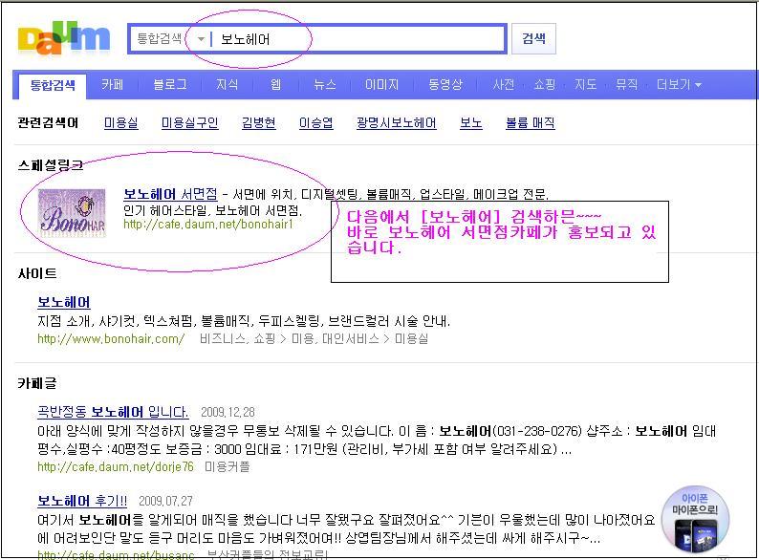Click related search term 미용실
Viewport: 759px width, 560px height.
pos(121,123)
